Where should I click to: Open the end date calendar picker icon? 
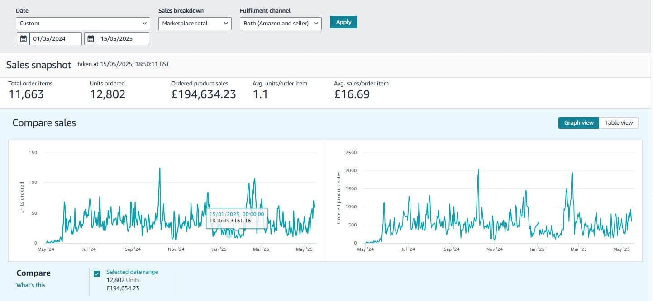point(91,39)
